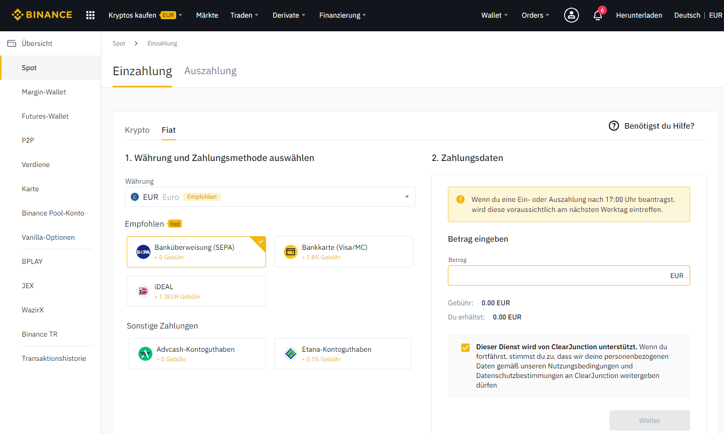Expand the Traden dropdown menu
Viewport: 724px width, 434px height.
tap(244, 15)
